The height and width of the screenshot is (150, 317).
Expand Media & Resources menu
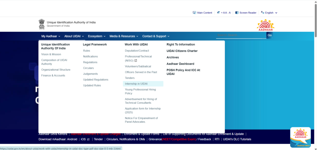pos(124,36)
